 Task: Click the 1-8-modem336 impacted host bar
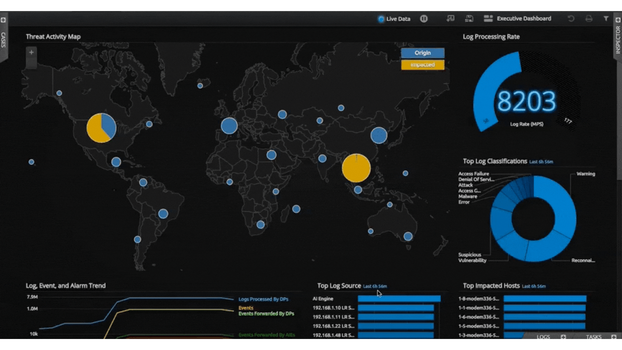(545, 298)
